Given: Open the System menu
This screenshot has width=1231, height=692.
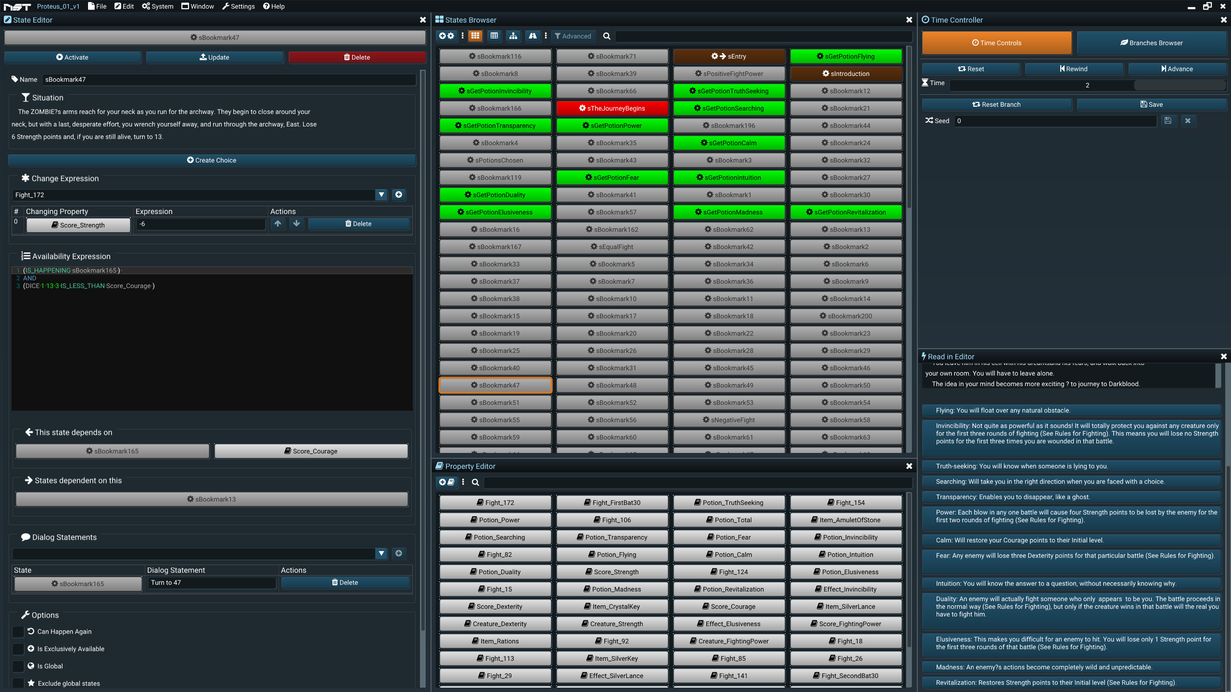Looking at the screenshot, I should tap(158, 6).
